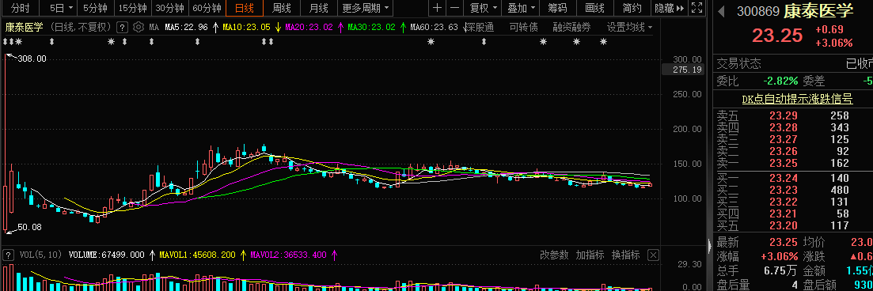Click 308.00 high price label
The height and width of the screenshot is (291, 873).
(x=32, y=59)
